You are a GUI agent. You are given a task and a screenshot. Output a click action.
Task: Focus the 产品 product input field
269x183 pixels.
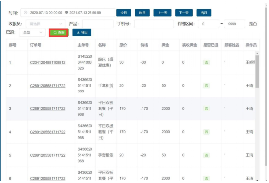pyautogui.click(x=98, y=24)
